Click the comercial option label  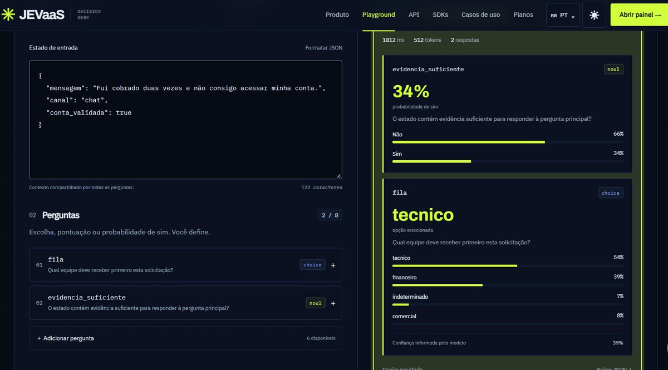(404, 316)
